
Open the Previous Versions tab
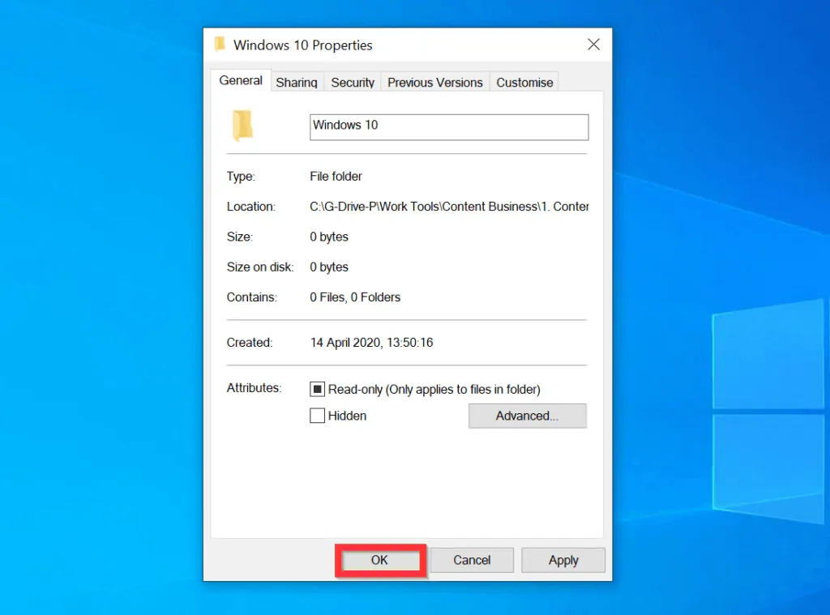[x=434, y=83]
